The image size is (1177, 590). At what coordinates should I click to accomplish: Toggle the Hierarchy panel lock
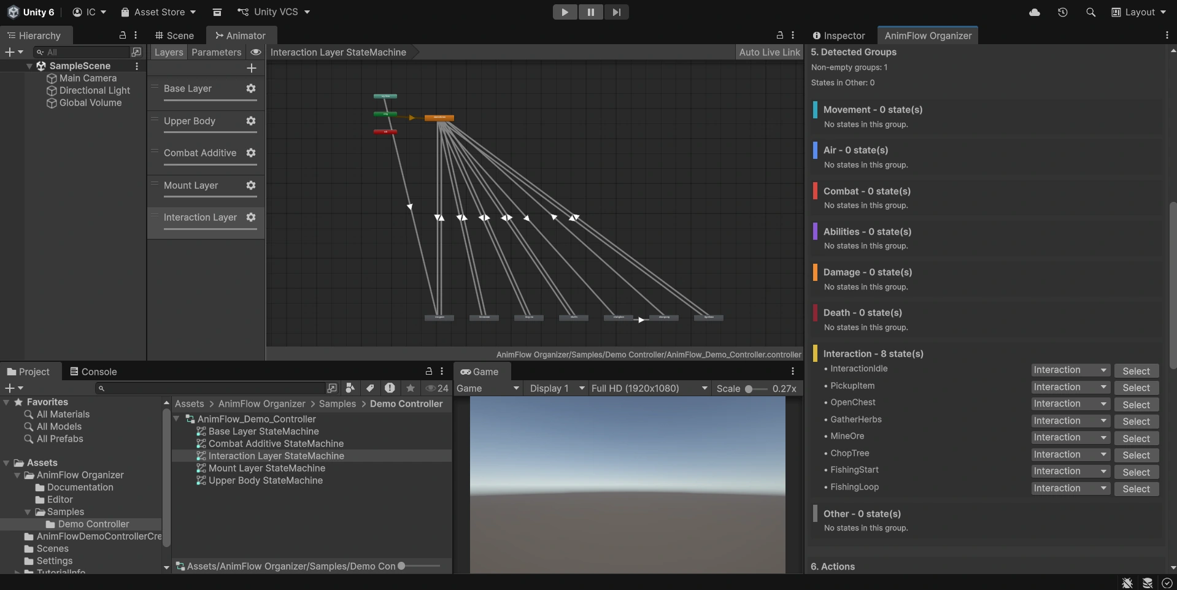pyautogui.click(x=123, y=36)
